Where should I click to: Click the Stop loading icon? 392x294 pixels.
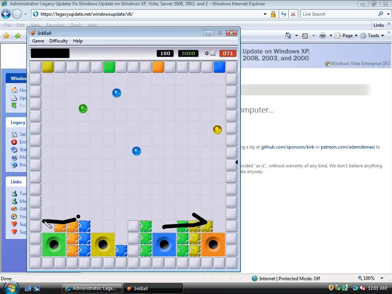tap(293, 14)
